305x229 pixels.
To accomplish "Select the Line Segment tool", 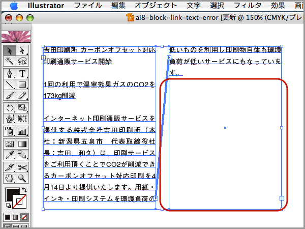I will (x=10, y=84).
